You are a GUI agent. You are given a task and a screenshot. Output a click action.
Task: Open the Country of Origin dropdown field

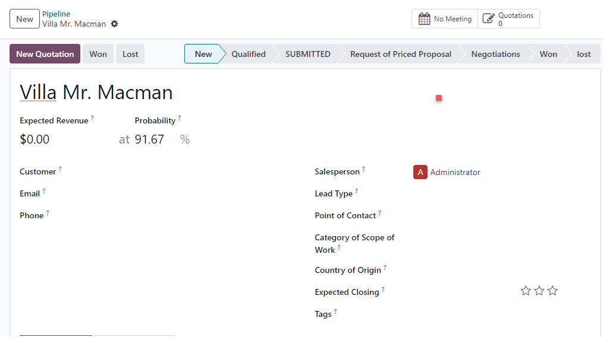501,270
